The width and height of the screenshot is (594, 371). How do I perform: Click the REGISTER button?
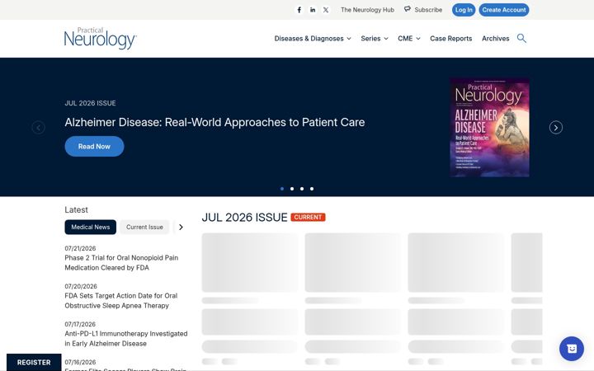[34, 362]
